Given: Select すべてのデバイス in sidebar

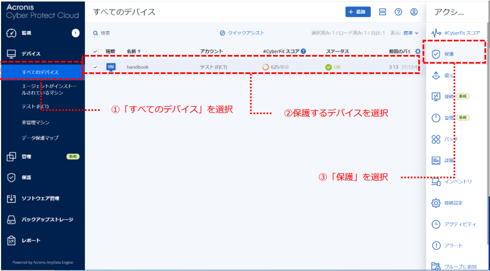Looking at the screenshot, I should tap(41, 72).
